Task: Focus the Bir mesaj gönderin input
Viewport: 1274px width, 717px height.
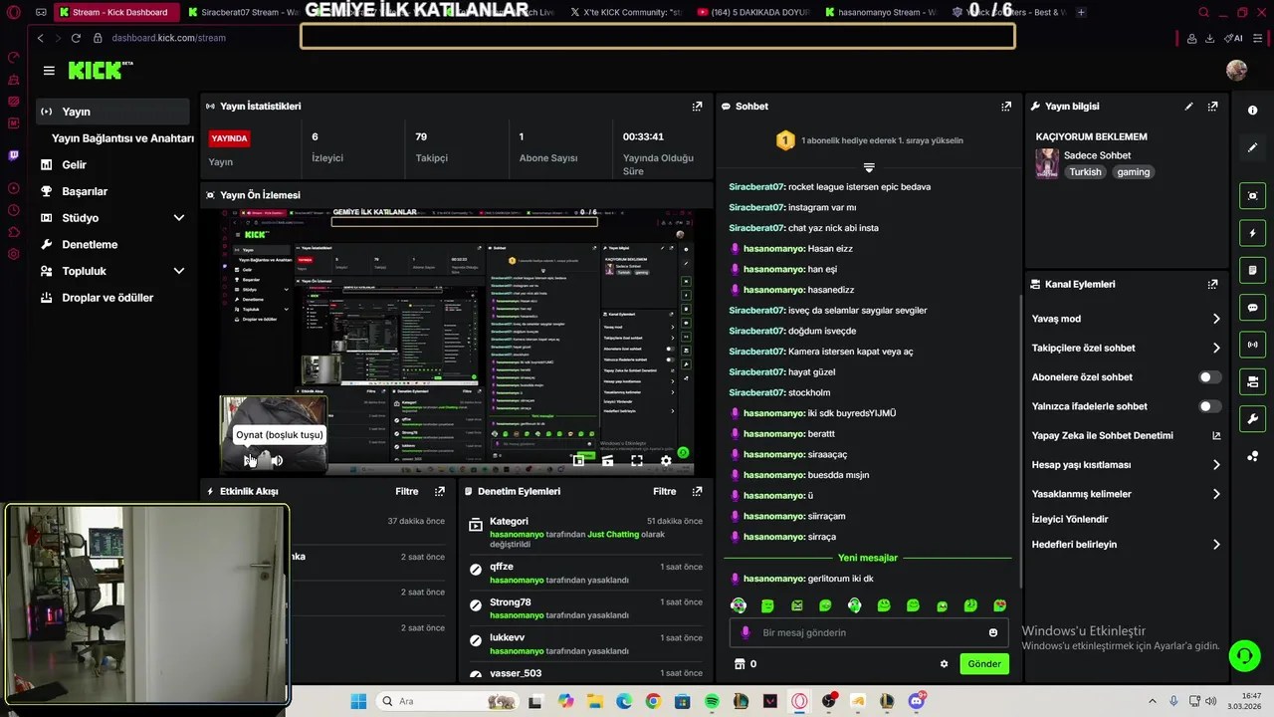Action: [868, 632]
